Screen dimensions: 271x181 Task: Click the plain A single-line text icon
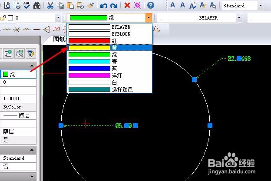pyautogui.click(x=182, y=5)
